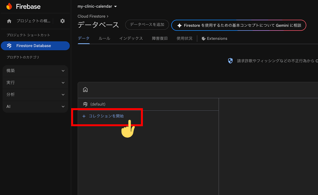The image size is (318, 195).
Task: Click データベースを追加 button
Action: [x=147, y=25]
